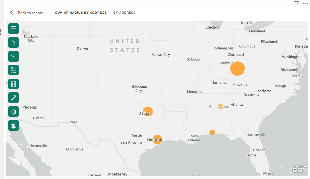The image size is (310, 179).
Task: Select the Gulf Coast bubble near Mobile
Action: [212, 132]
